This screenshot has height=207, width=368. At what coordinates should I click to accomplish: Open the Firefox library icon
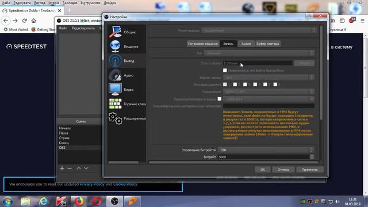coord(333,21)
